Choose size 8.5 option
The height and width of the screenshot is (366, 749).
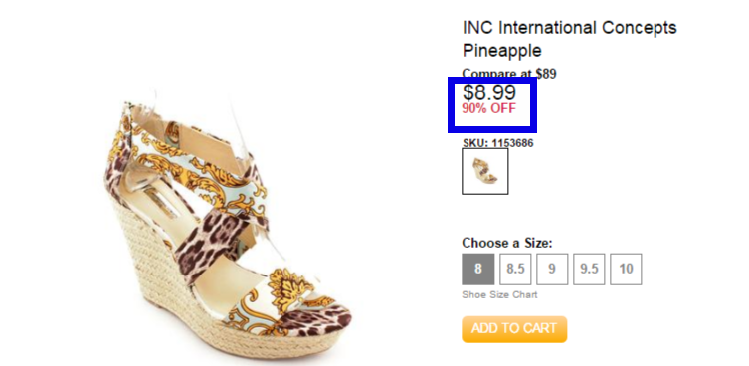[515, 269]
